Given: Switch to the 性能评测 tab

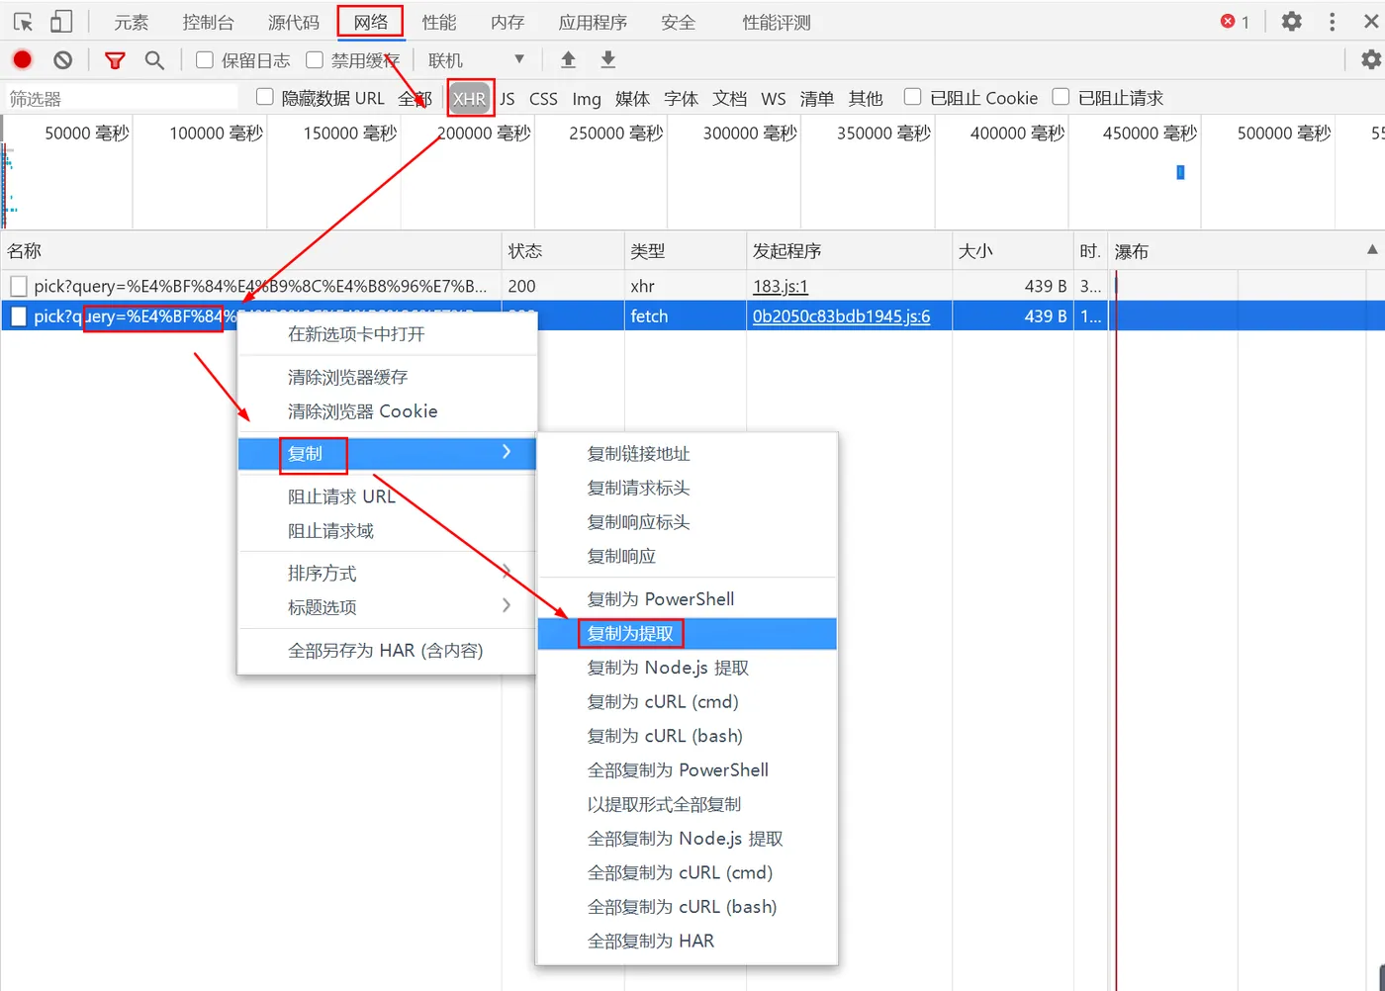Looking at the screenshot, I should 777,22.
